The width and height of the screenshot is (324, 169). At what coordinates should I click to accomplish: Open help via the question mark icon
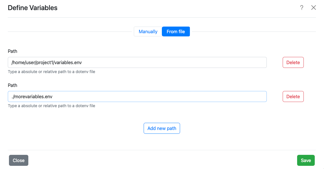coord(301,8)
